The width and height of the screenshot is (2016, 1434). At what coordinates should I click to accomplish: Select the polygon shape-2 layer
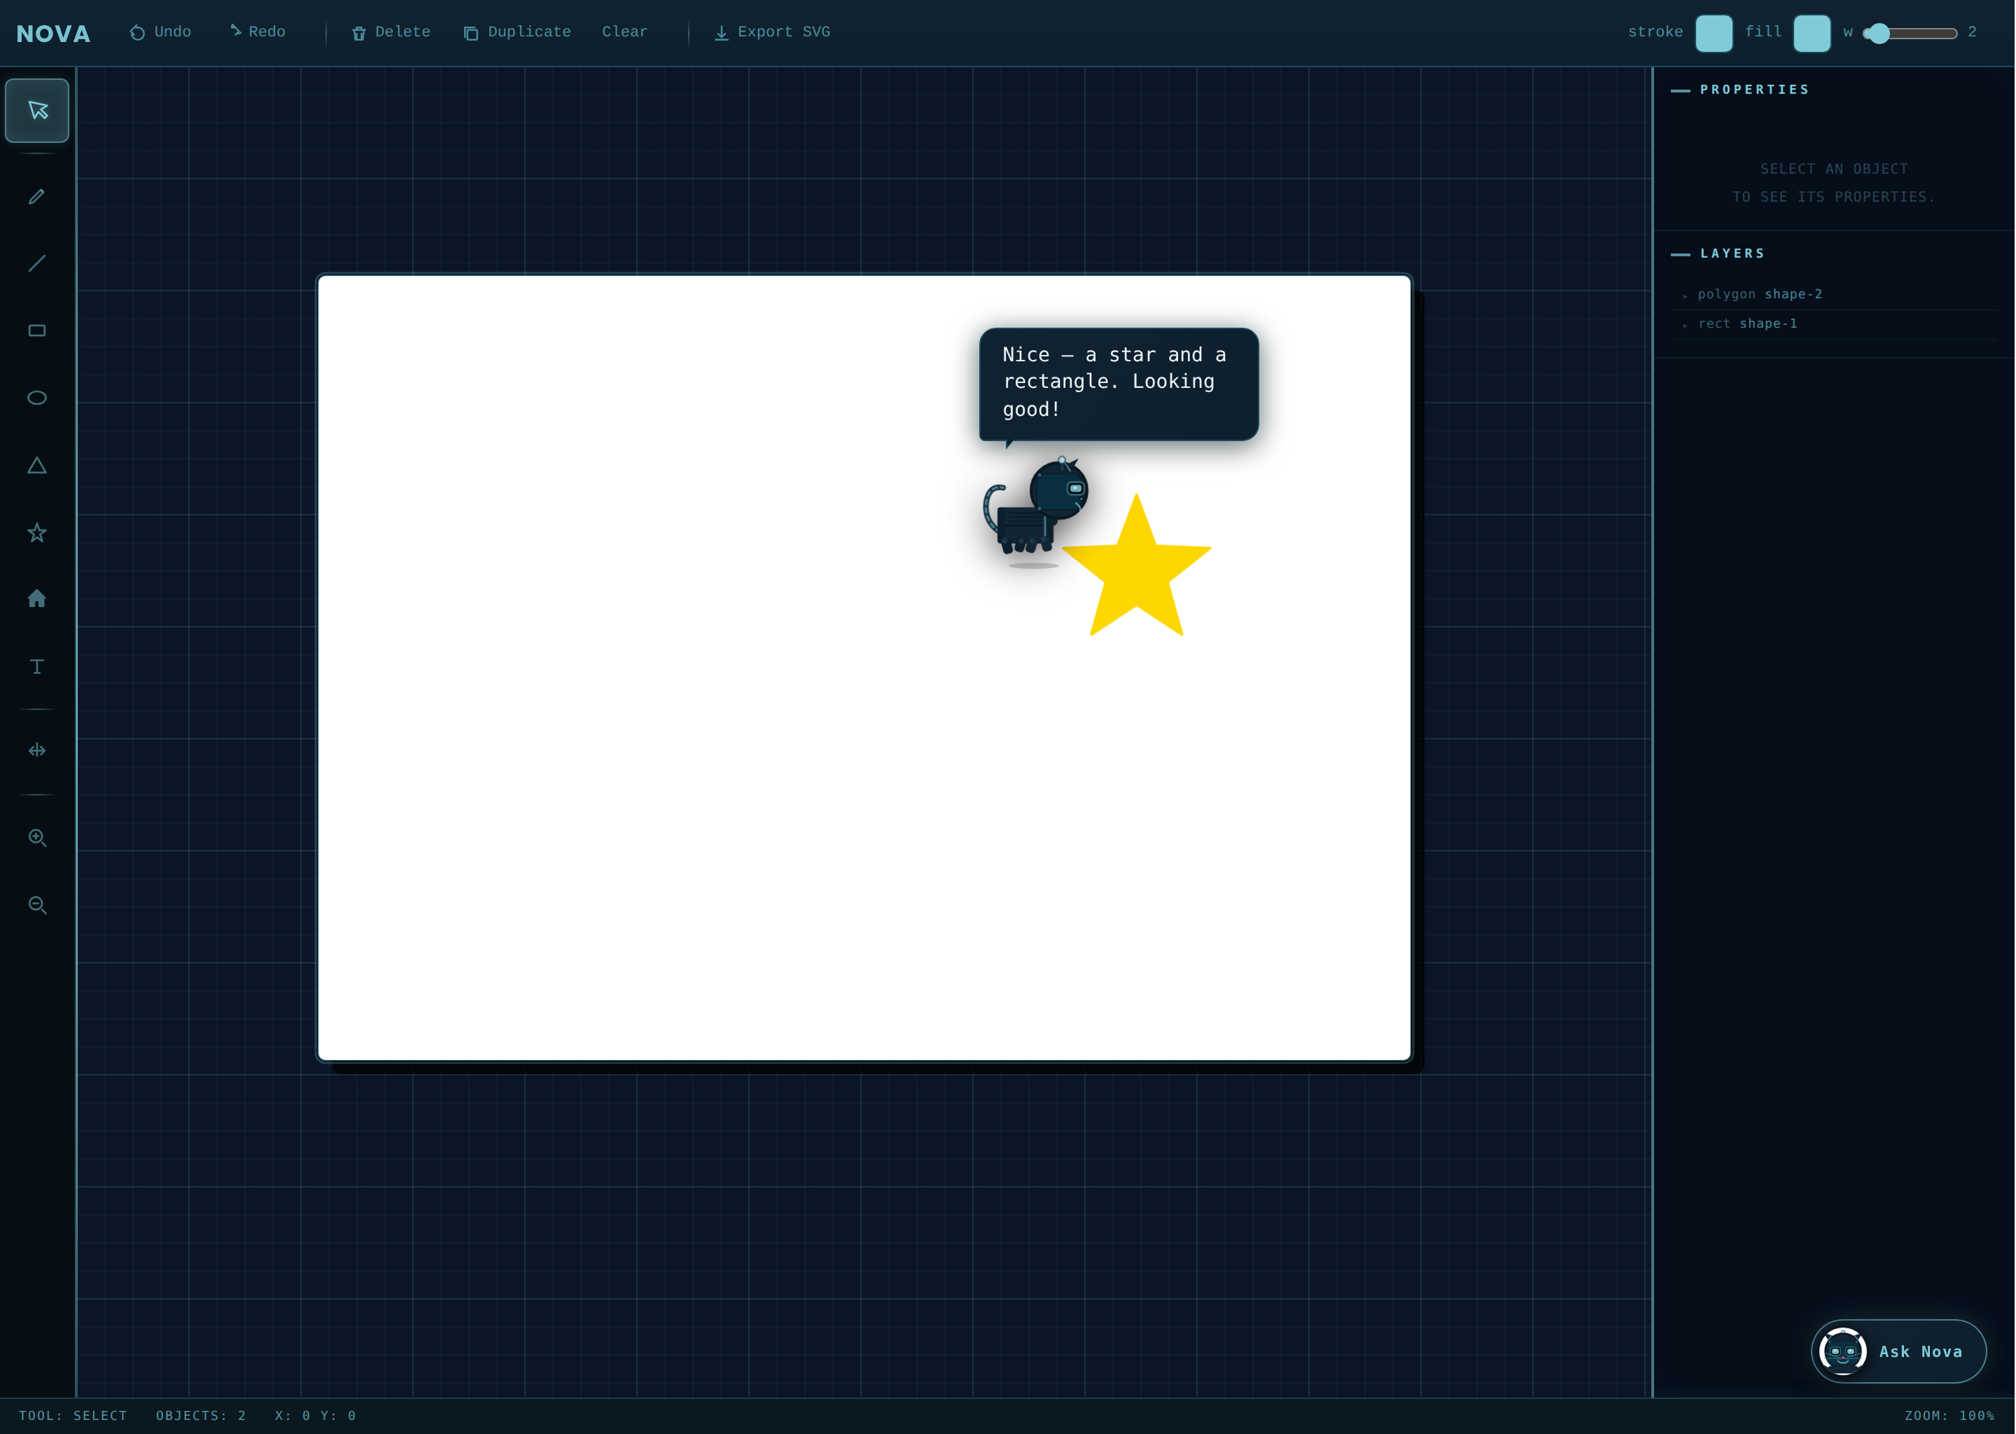tap(1834, 295)
